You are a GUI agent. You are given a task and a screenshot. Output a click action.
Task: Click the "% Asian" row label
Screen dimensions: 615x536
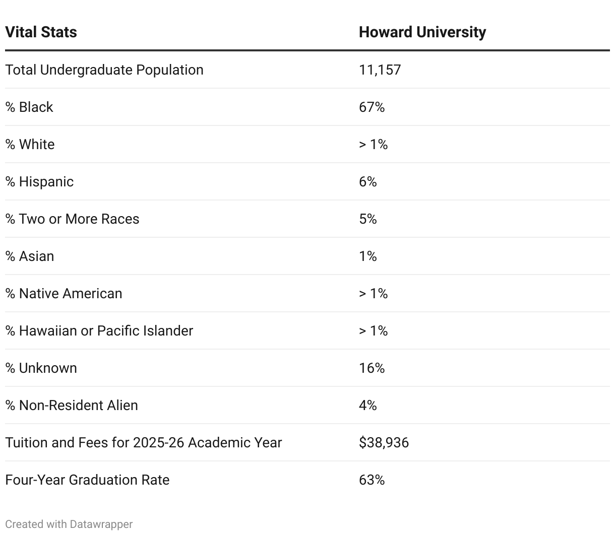point(29,256)
